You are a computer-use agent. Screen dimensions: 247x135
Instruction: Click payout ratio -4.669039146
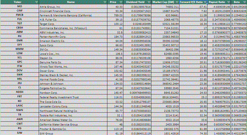(x=219, y=6)
